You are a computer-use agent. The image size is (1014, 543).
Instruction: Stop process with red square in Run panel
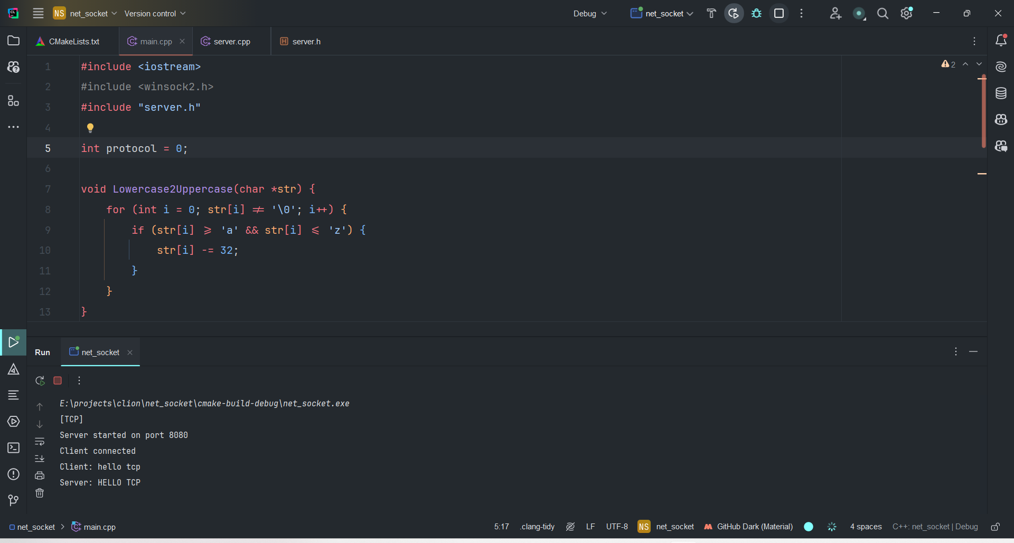[58, 380]
